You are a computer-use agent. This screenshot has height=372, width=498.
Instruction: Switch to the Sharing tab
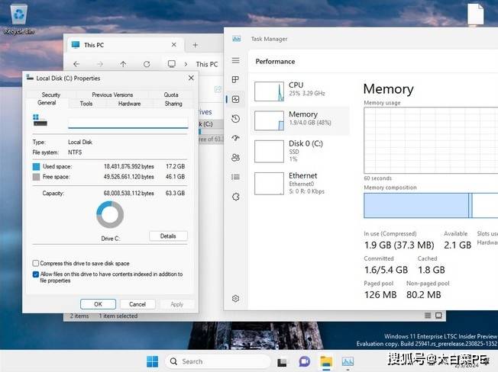[173, 104]
